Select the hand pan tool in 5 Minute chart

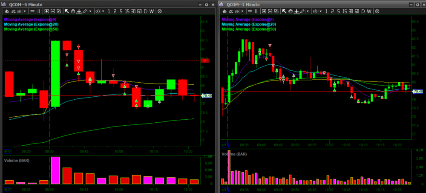(x=73, y=11)
